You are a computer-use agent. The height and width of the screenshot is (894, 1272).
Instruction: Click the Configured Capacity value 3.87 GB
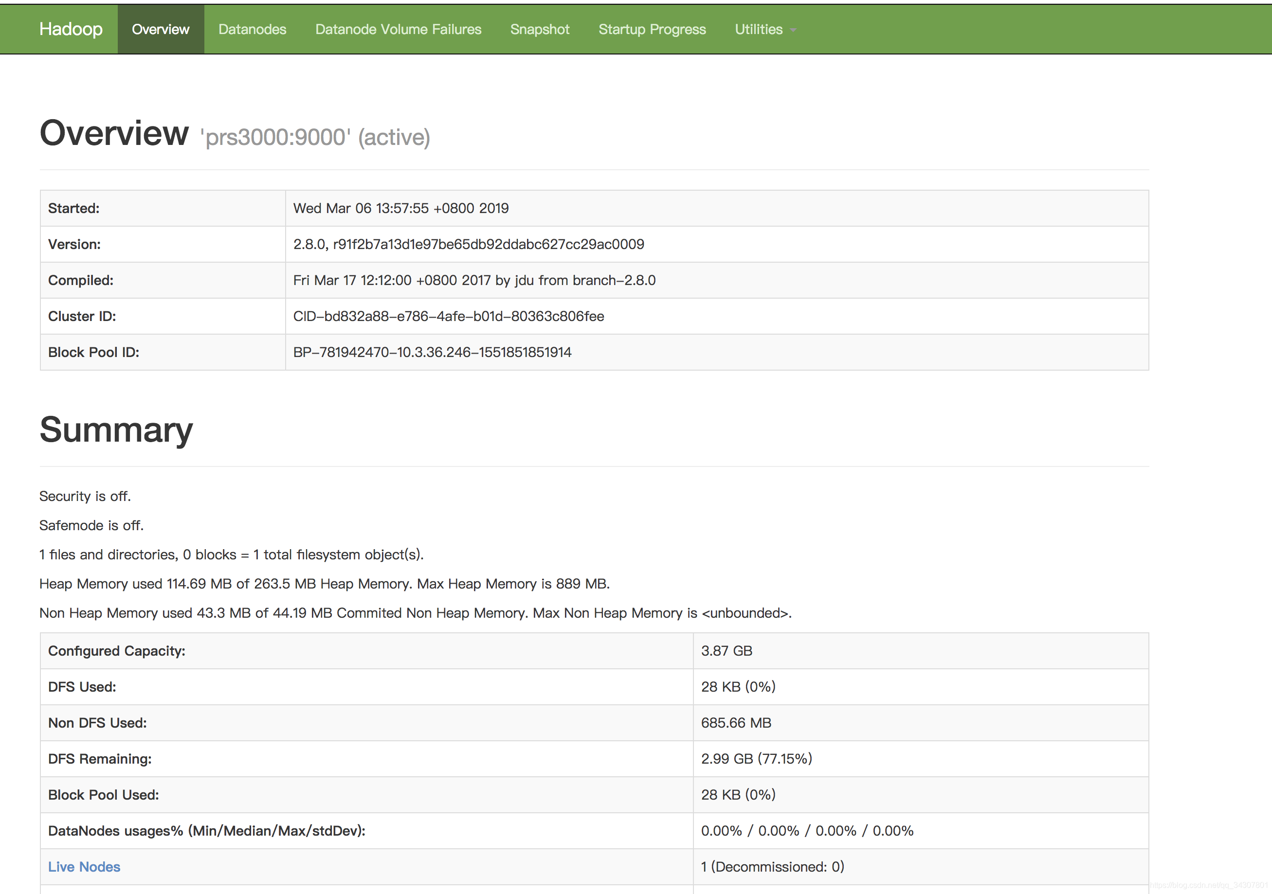[x=727, y=651]
